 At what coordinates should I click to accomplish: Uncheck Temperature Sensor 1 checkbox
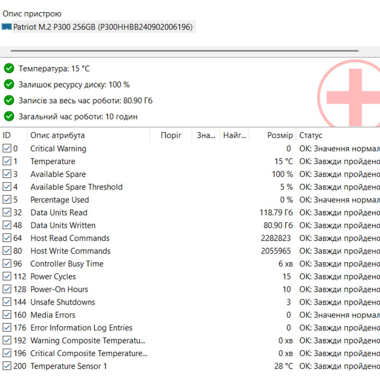(7, 366)
